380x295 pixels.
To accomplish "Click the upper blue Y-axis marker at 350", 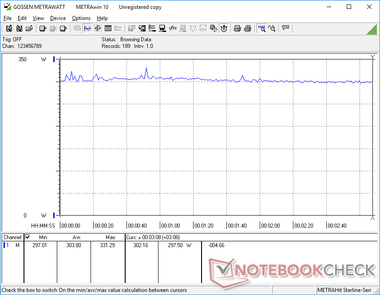I will (54, 59).
